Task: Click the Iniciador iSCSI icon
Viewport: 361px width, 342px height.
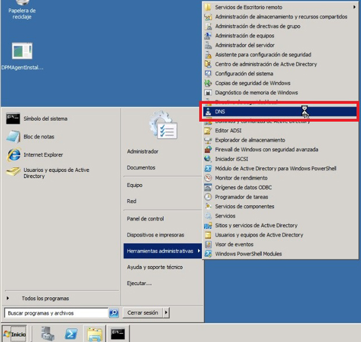Action: pos(208,159)
